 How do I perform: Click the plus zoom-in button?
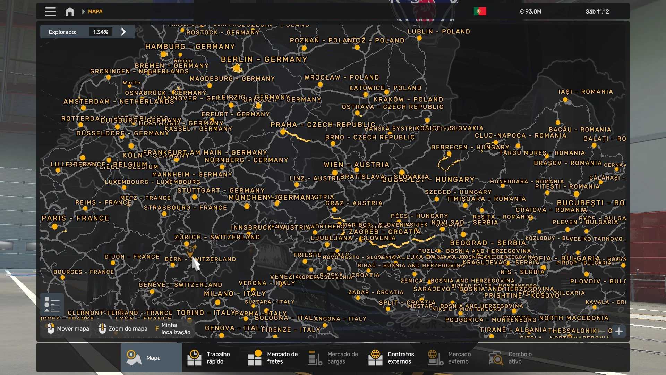tap(619, 331)
